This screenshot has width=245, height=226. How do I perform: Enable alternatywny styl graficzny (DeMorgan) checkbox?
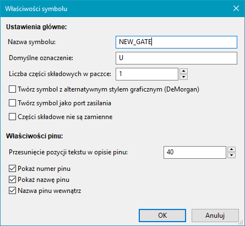click(12, 89)
